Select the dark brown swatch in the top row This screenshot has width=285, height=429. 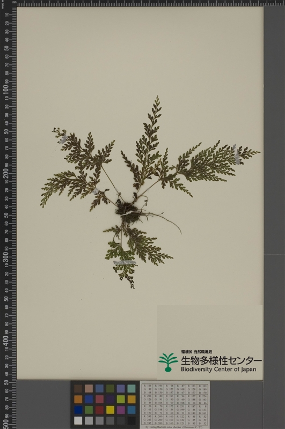(x=78, y=388)
